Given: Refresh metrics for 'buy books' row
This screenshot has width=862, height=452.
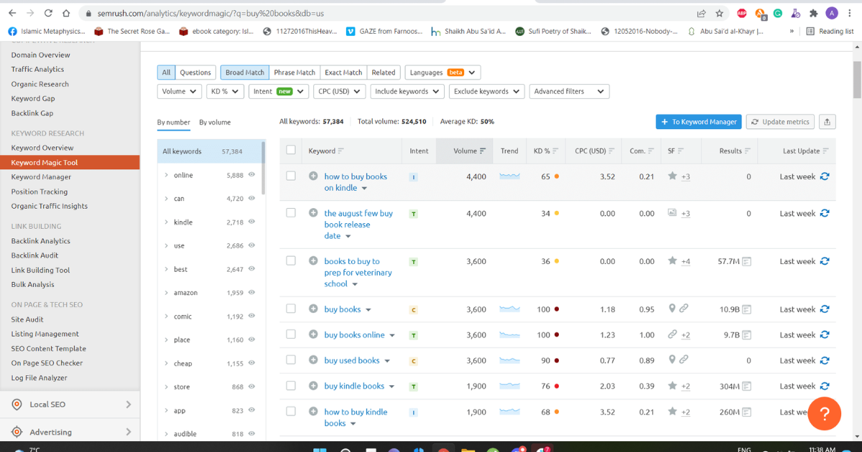Looking at the screenshot, I should [825, 309].
